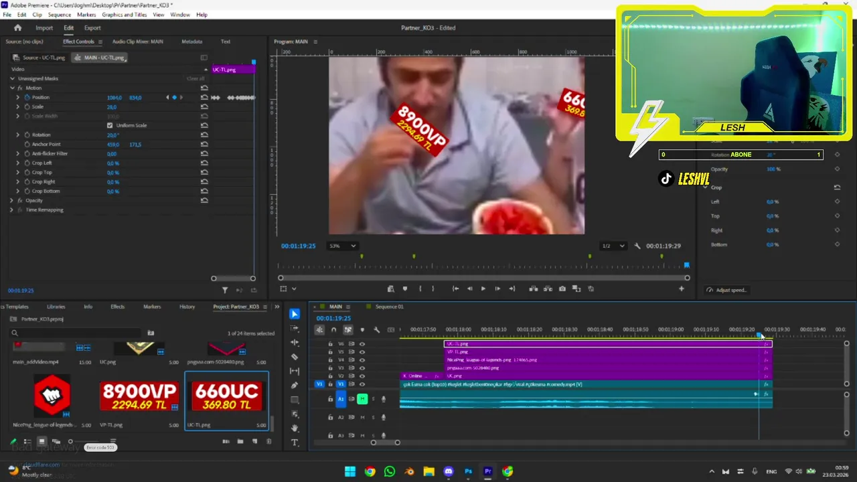Open Program monitor settings wrench

[637, 246]
